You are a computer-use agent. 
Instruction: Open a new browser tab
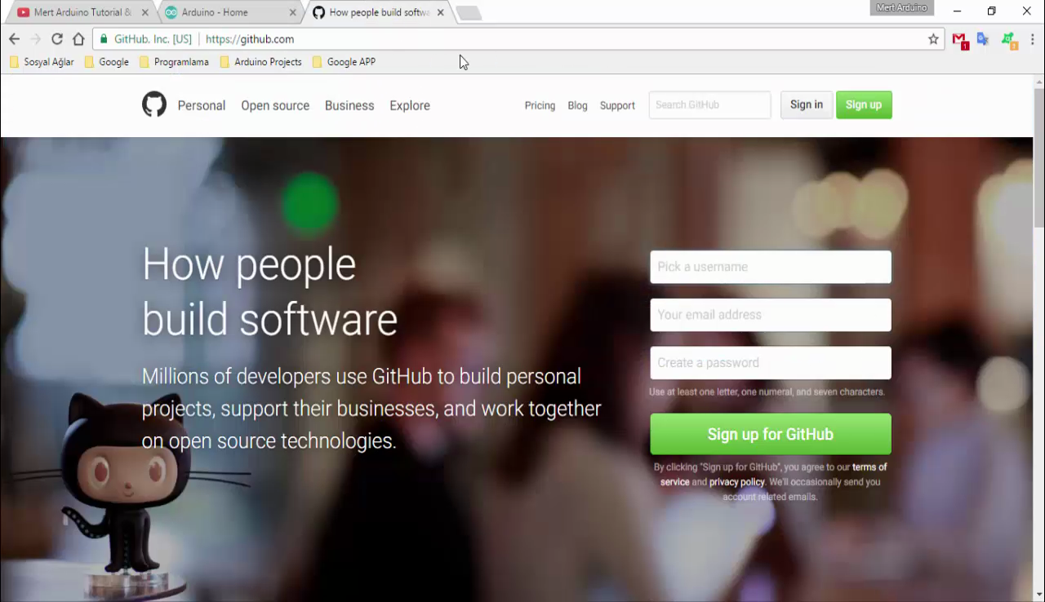[469, 12]
